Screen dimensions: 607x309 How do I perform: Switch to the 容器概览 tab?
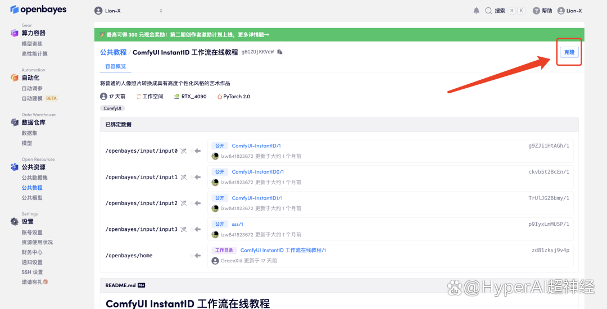(115, 66)
